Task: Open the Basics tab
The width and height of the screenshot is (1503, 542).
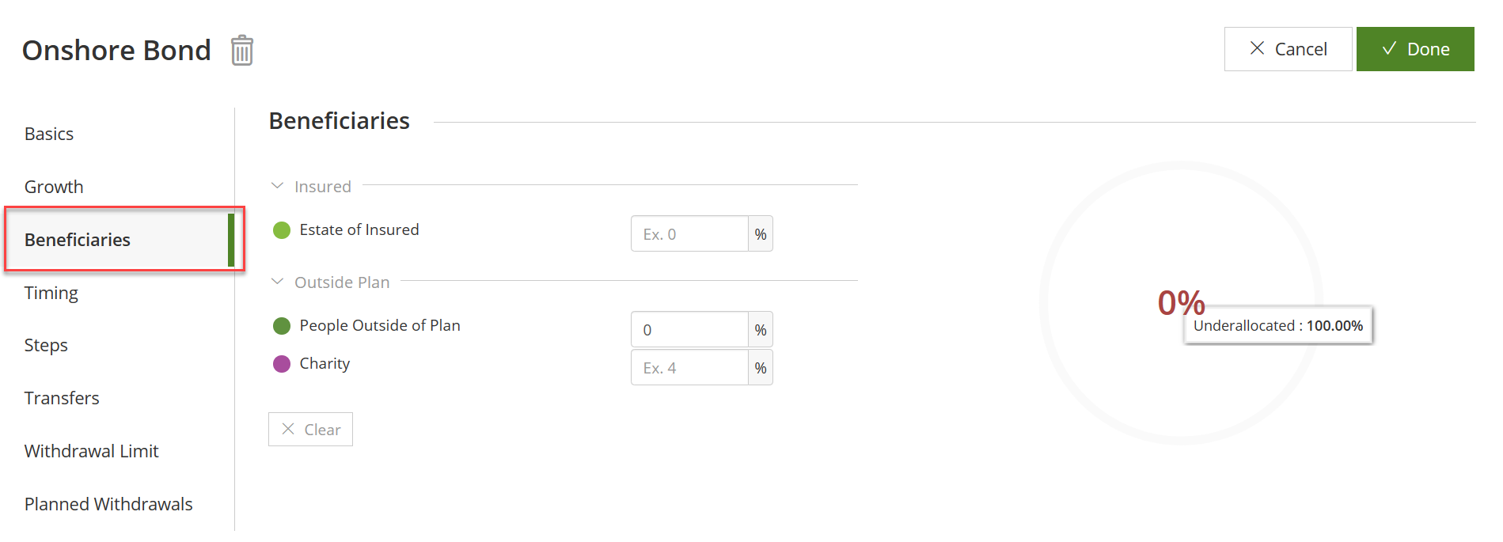Action: pyautogui.click(x=49, y=135)
